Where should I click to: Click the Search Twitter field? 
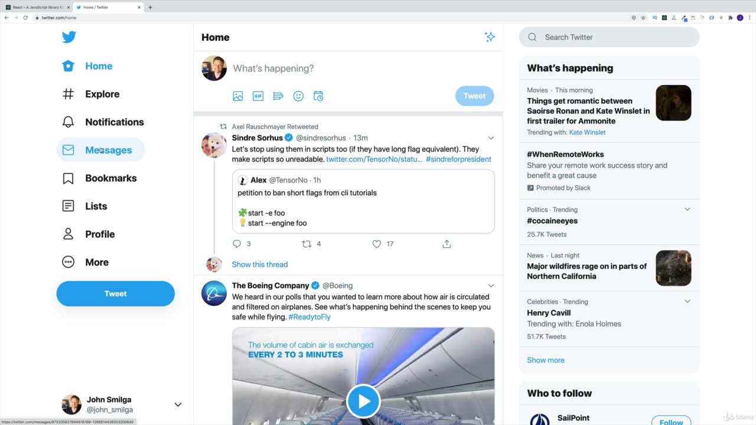(x=609, y=37)
